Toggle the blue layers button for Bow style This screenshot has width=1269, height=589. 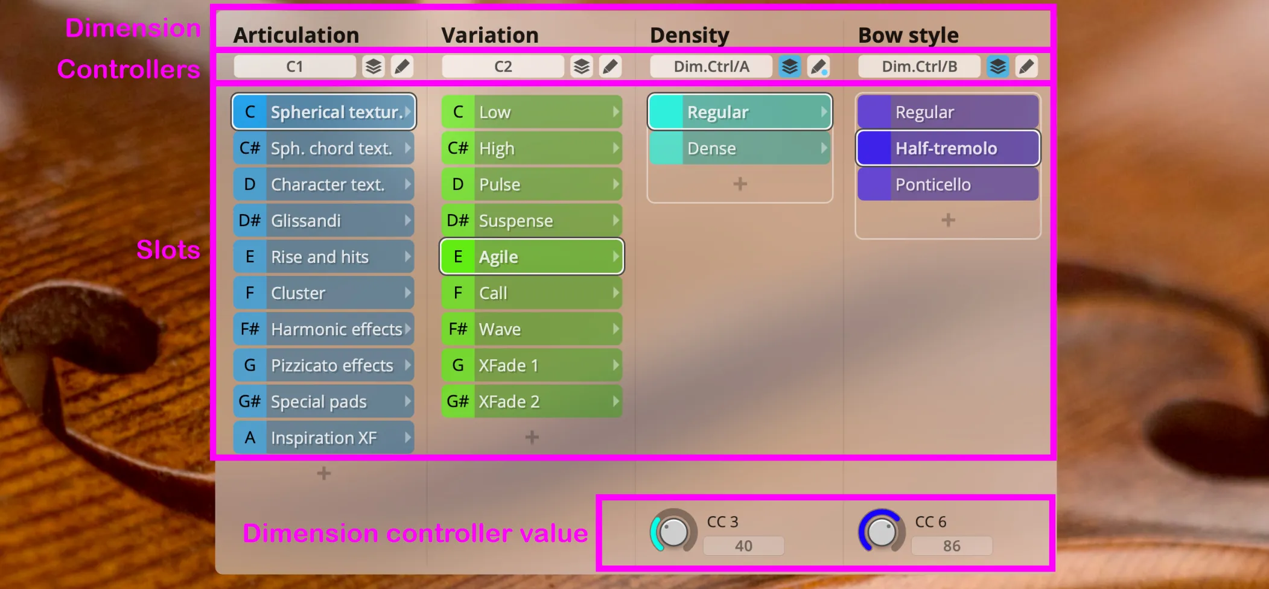998,66
